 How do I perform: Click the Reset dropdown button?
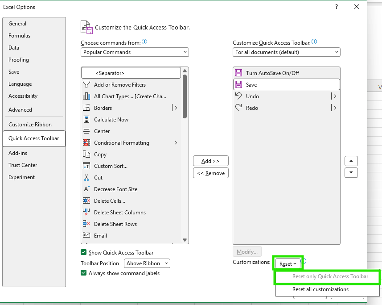point(288,264)
